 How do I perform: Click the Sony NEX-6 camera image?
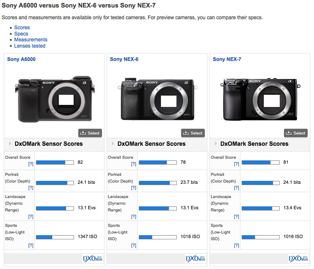(x=158, y=99)
